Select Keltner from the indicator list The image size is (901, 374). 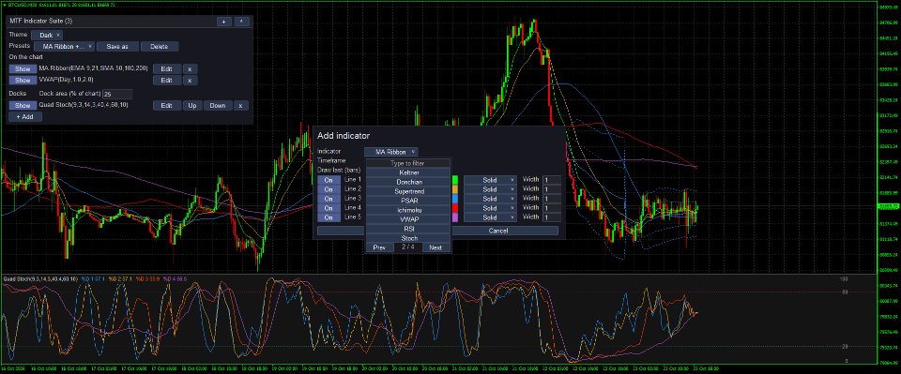pyautogui.click(x=407, y=172)
